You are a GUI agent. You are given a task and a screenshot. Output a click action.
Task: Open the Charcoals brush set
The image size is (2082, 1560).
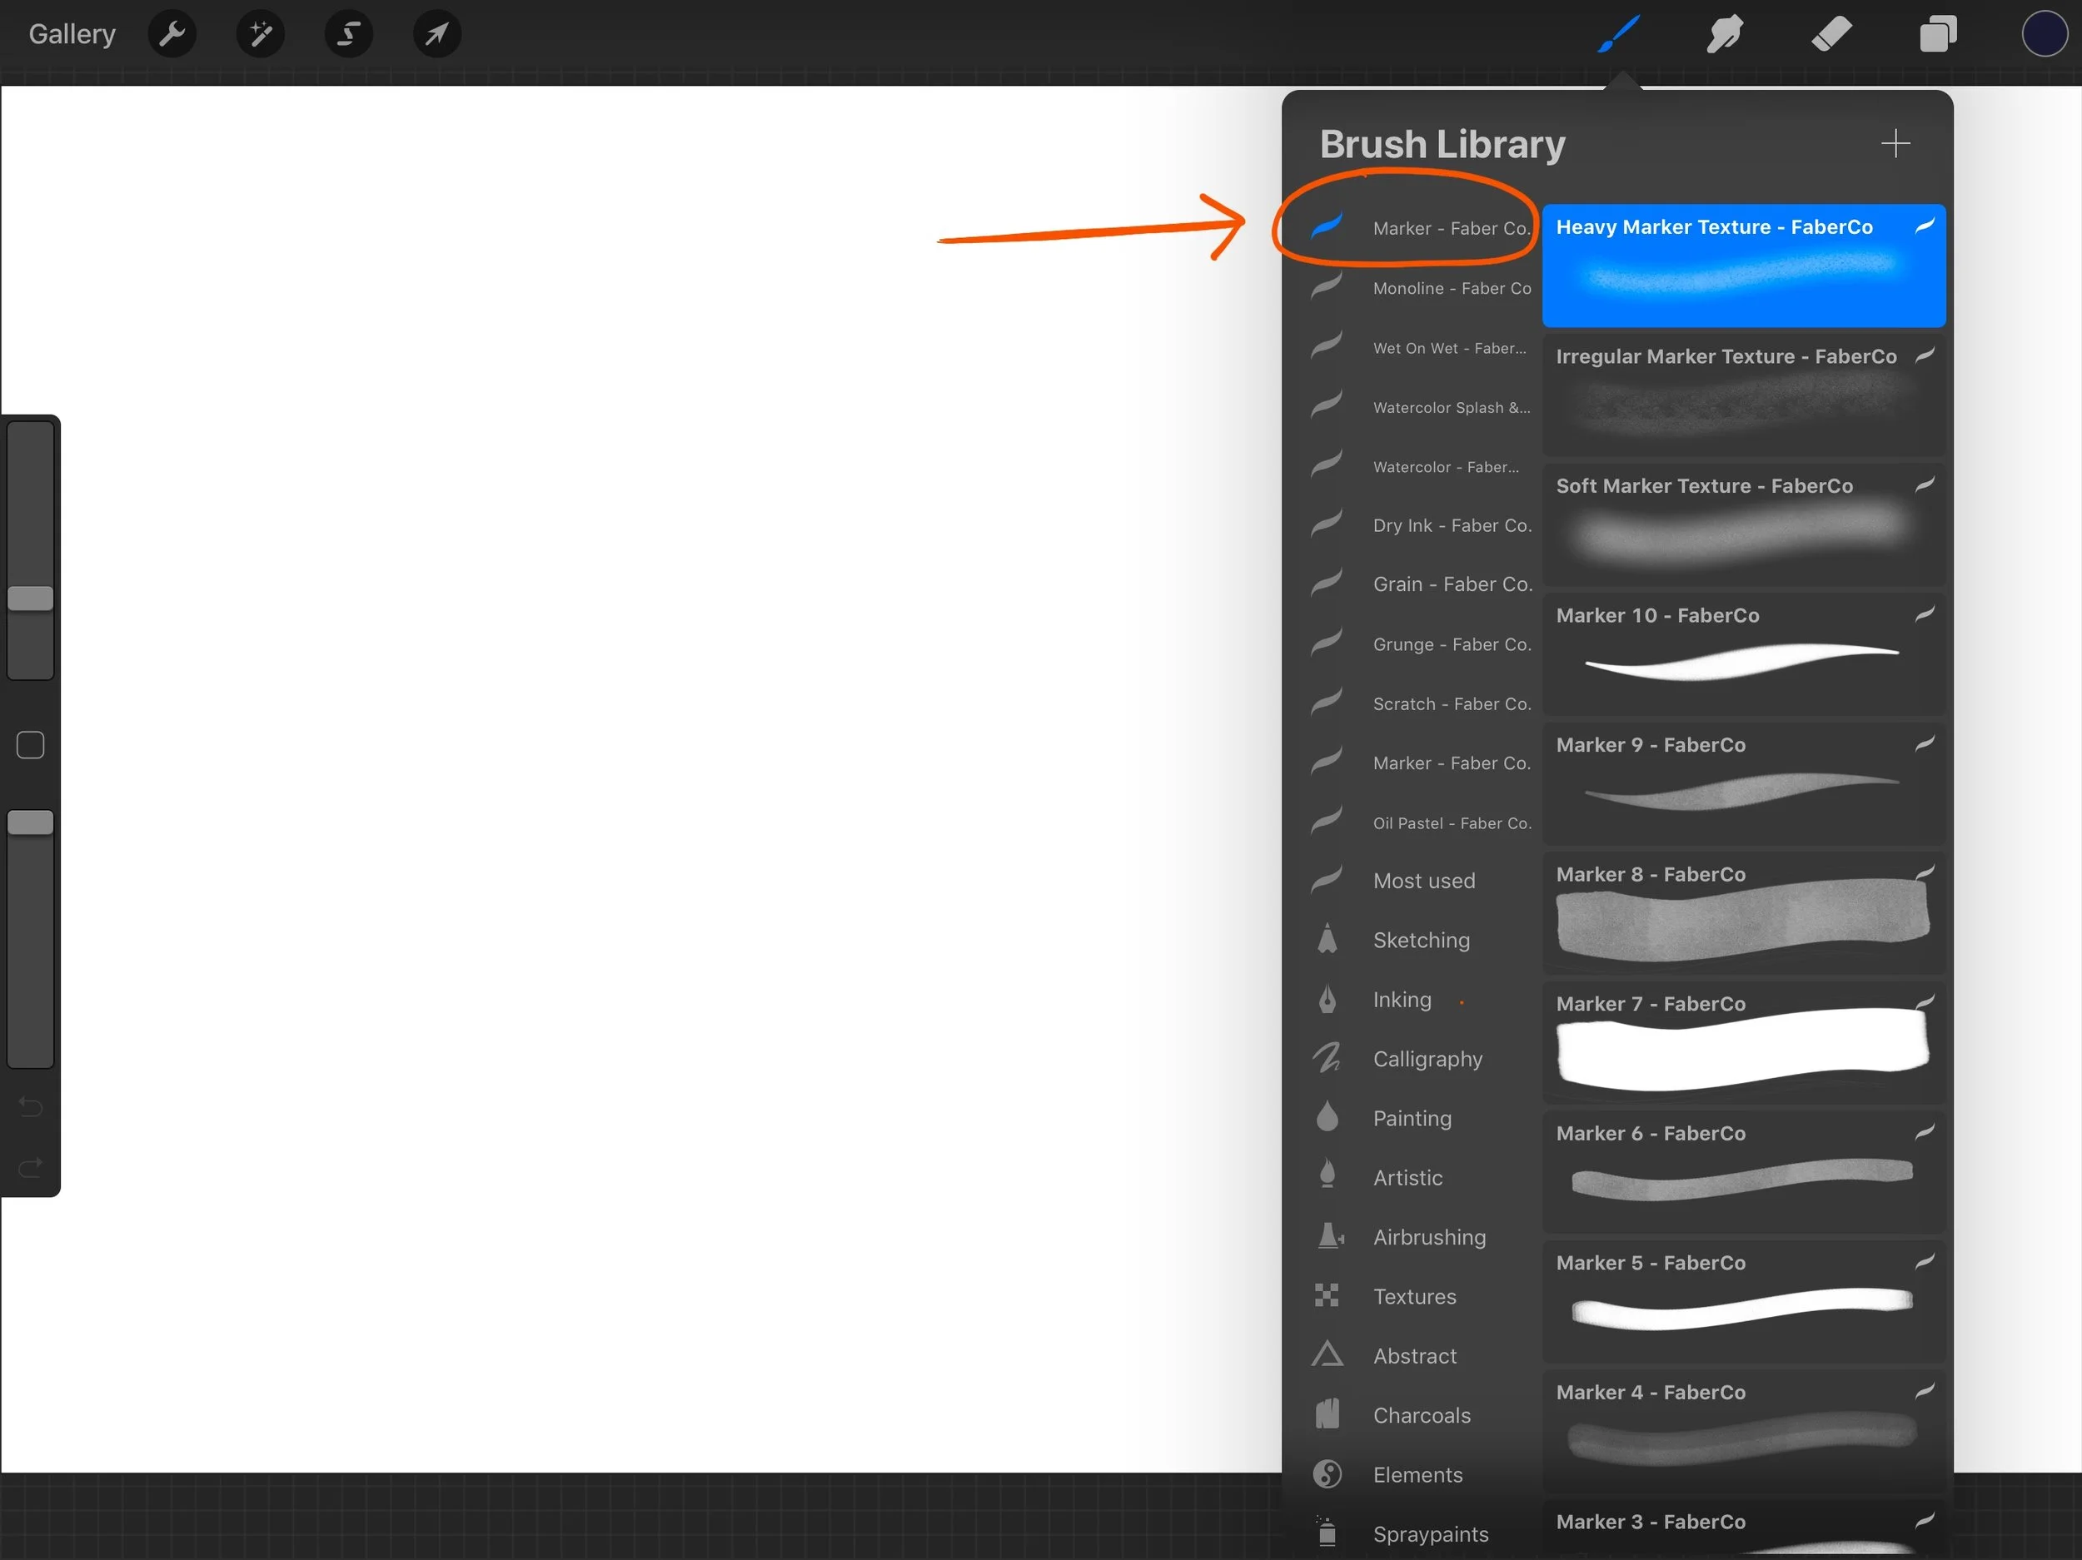(x=1420, y=1415)
